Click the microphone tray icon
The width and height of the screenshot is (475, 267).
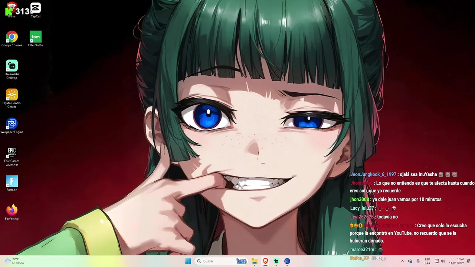[418, 261]
